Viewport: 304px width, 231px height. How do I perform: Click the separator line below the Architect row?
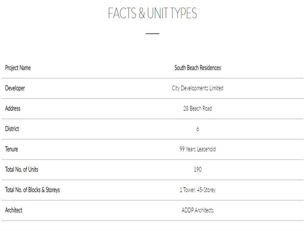pyautogui.click(x=152, y=221)
